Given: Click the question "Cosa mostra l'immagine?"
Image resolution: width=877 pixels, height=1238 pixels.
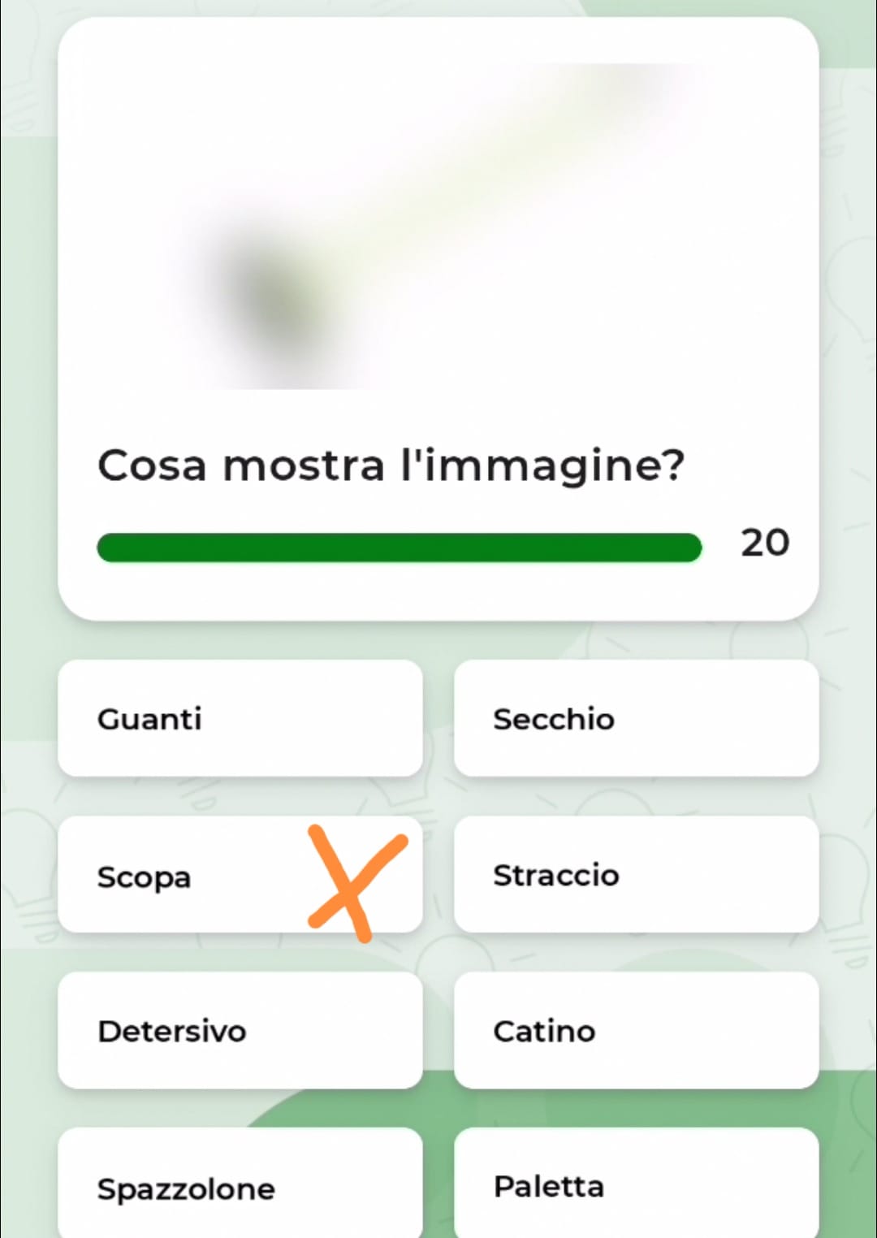Looking at the screenshot, I should click(391, 467).
